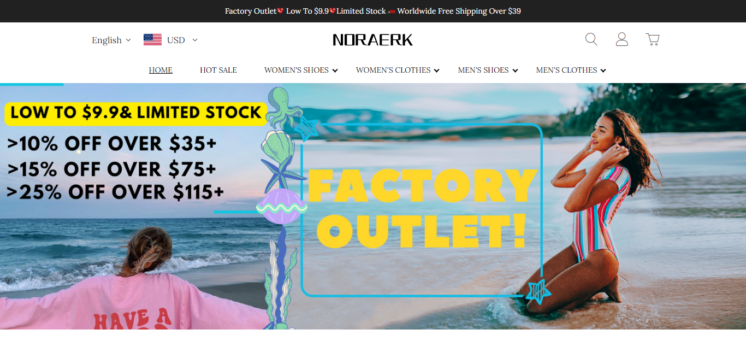This screenshot has width=746, height=347.
Task: Select the MEN'S CLOTHES menu label
Action: [566, 70]
